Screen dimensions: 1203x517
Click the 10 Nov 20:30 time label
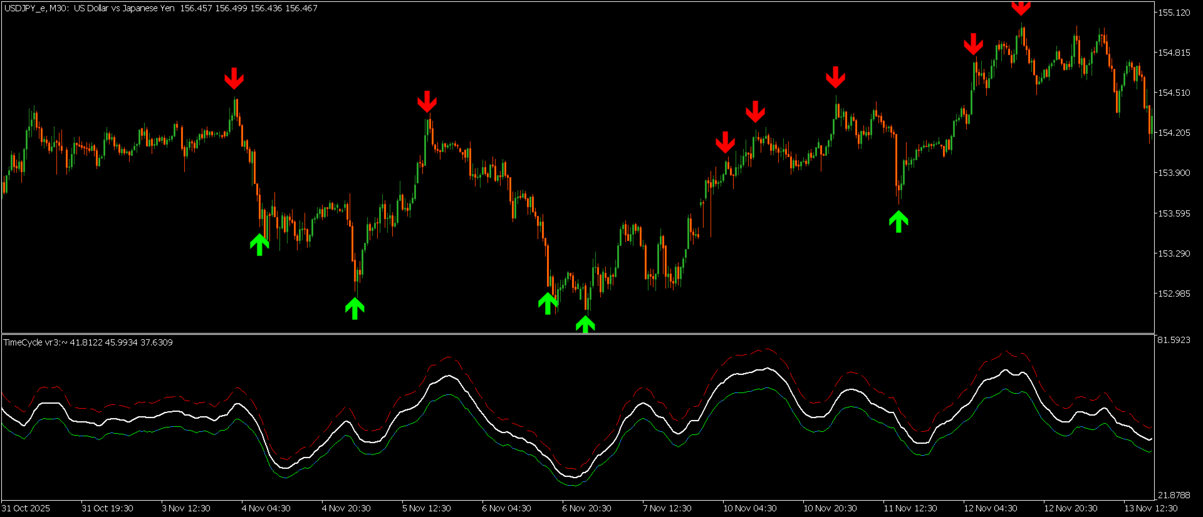click(x=830, y=508)
